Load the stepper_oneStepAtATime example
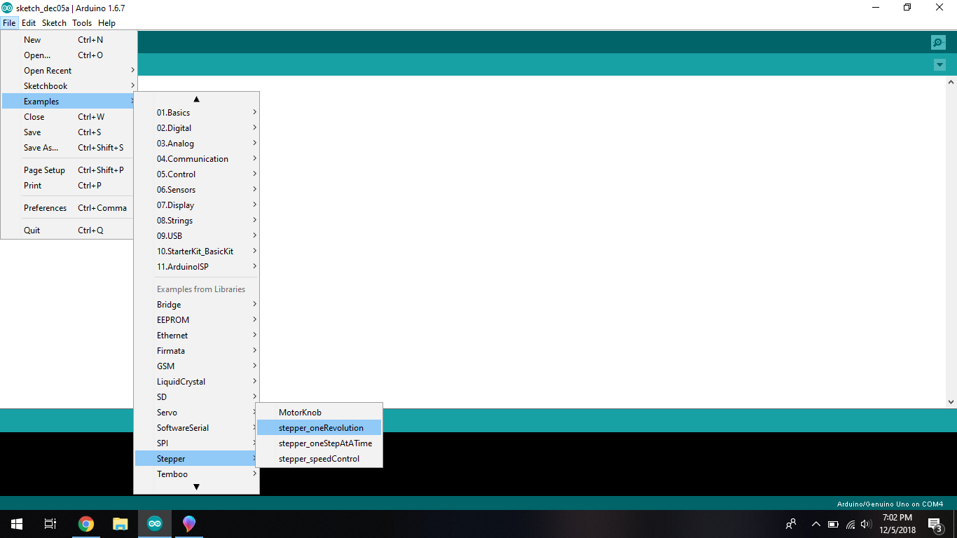Viewport: 957px width, 538px height. click(x=319, y=443)
